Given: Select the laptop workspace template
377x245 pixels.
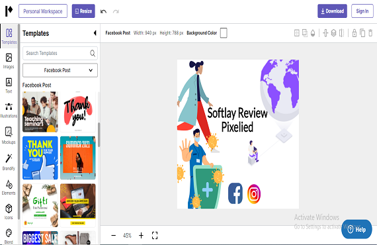Looking at the screenshot, I should (x=77, y=205).
